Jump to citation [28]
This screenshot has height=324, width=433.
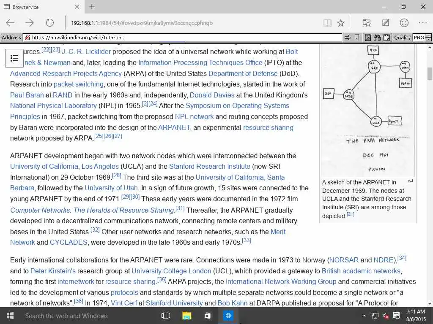(117, 175)
